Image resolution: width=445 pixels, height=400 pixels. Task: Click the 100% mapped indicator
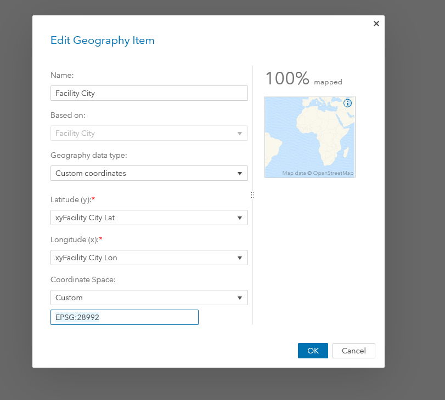pyautogui.click(x=303, y=79)
